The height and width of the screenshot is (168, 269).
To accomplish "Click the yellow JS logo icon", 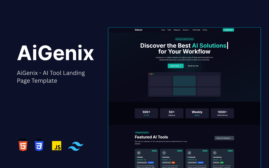I will (56, 145).
